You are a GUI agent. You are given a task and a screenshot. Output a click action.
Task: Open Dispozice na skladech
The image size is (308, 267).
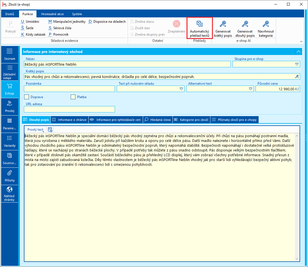pyautogui.click(x=107, y=22)
